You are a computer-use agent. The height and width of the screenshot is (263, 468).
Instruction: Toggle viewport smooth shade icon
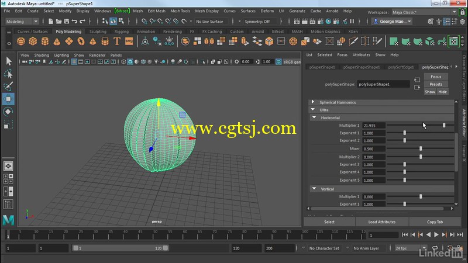[130, 62]
